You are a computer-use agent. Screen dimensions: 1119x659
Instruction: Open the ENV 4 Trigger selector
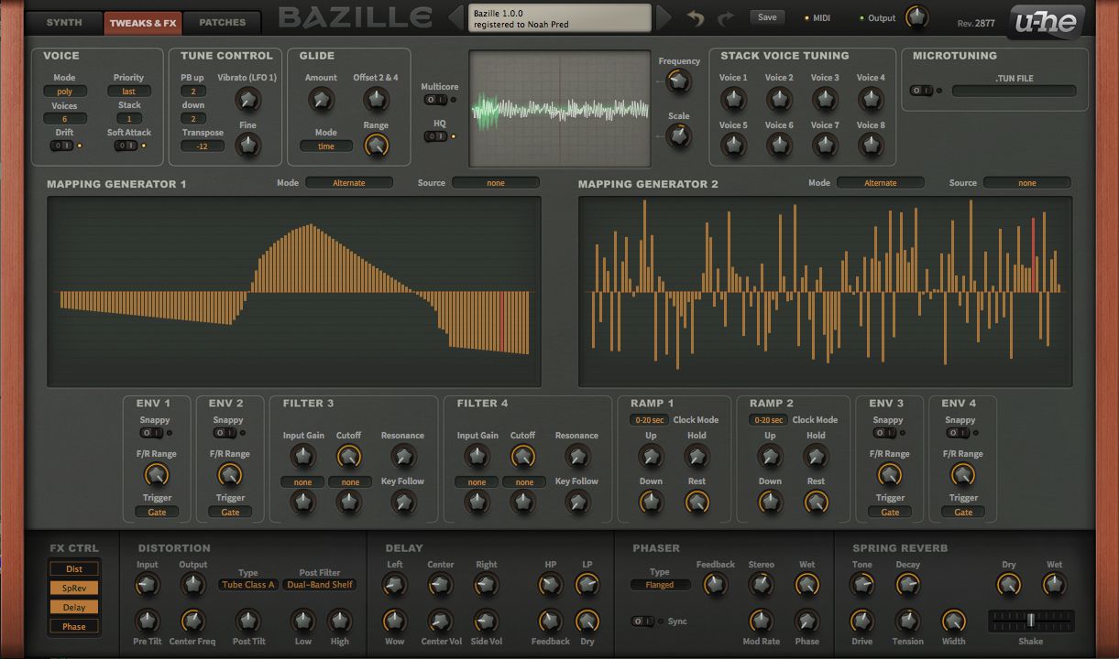(x=963, y=513)
